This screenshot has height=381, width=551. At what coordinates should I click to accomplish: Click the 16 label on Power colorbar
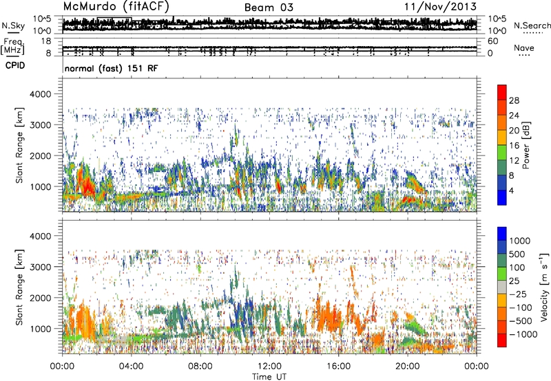pyautogui.click(x=514, y=146)
